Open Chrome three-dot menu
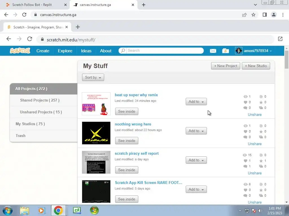The height and width of the screenshot is (216, 289). click(x=283, y=15)
